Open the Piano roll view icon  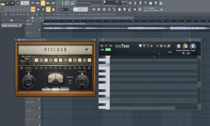point(99,9)
